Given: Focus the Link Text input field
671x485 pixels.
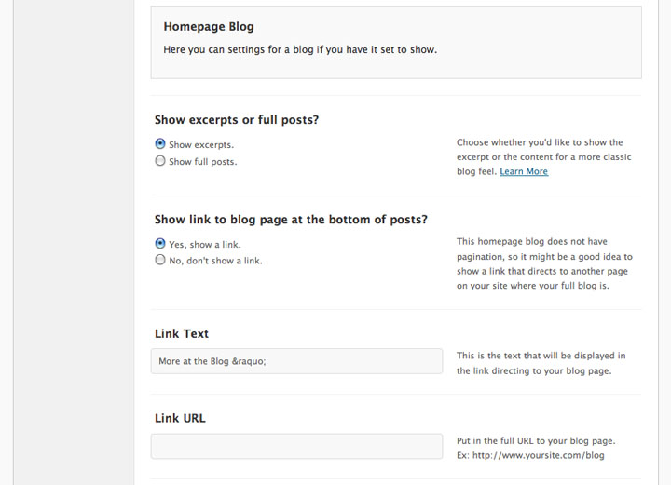Looking at the screenshot, I should pyautogui.click(x=296, y=361).
